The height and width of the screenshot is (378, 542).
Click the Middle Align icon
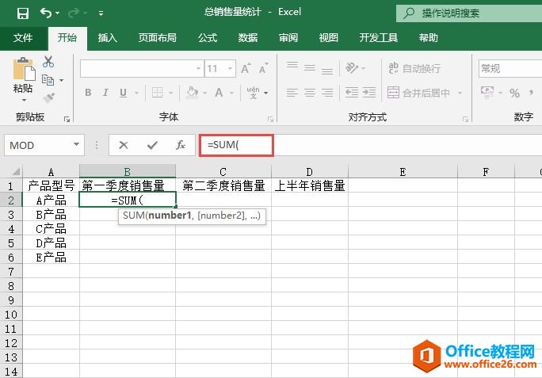[310, 68]
